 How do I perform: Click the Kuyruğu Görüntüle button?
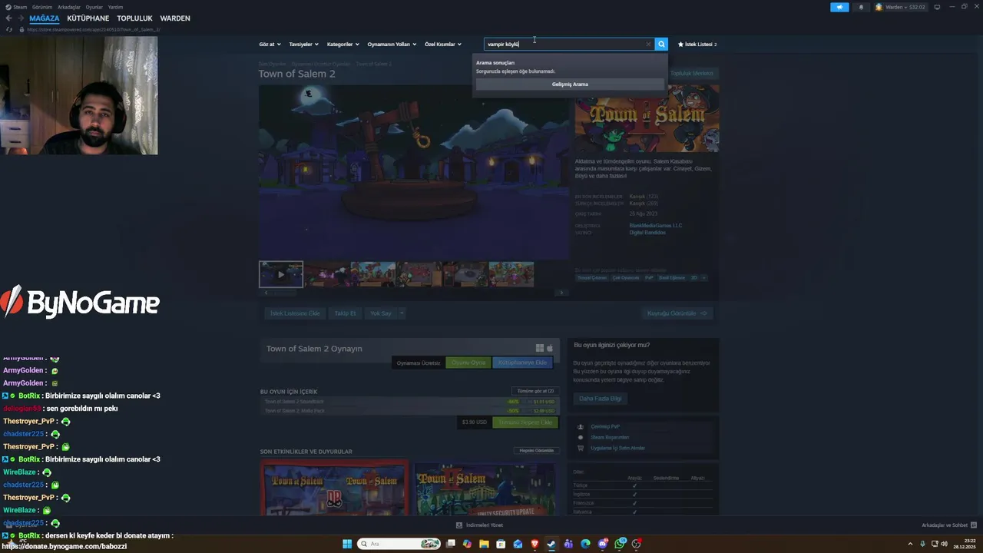click(x=677, y=313)
